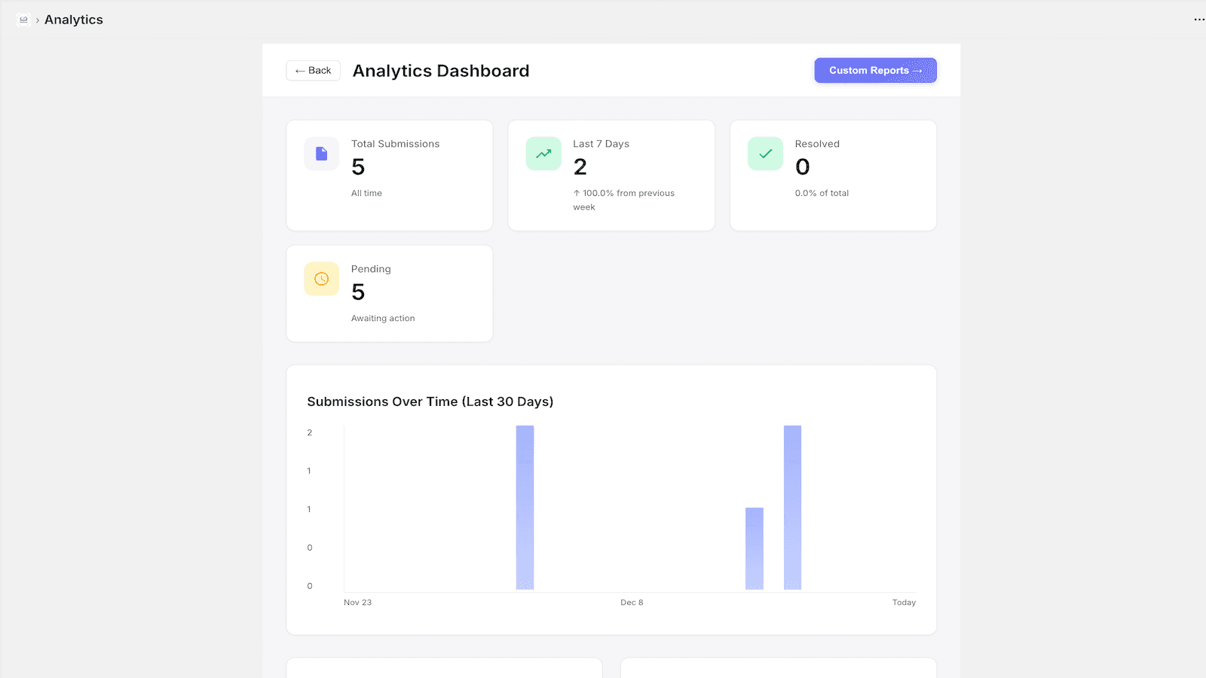Click the Nov 23 axis label
1206x678 pixels.
point(357,602)
